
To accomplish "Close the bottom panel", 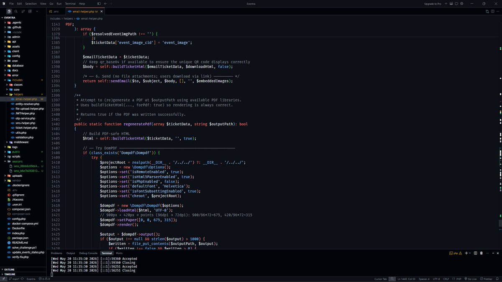I will tap(498, 253).
